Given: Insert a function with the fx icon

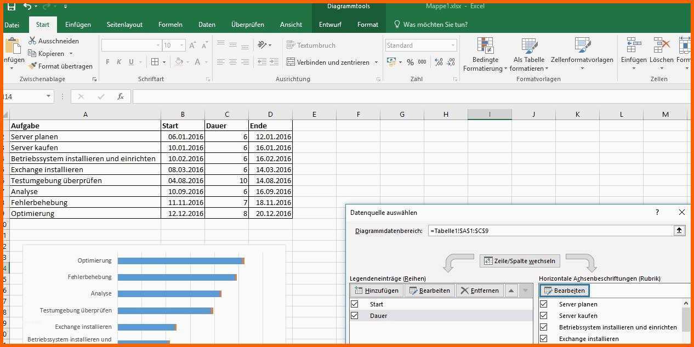Looking at the screenshot, I should (x=121, y=96).
